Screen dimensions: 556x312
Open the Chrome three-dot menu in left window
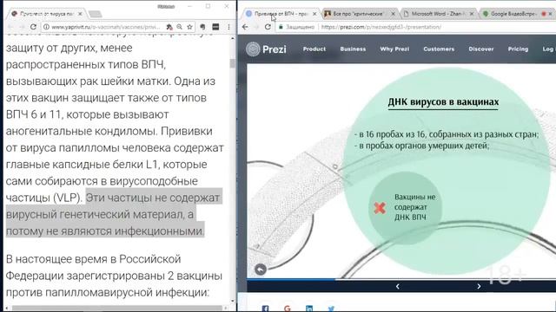point(228,27)
